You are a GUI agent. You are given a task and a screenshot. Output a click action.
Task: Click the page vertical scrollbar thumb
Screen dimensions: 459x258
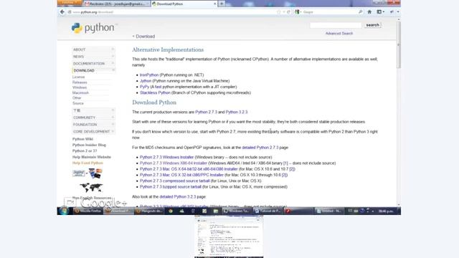click(399, 44)
